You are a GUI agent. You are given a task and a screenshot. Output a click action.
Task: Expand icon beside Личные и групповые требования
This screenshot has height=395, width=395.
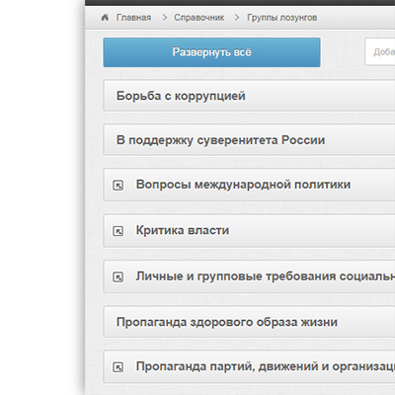click(x=118, y=276)
